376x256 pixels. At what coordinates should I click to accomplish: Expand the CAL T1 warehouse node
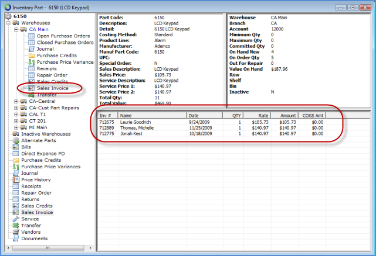[x=16, y=114]
